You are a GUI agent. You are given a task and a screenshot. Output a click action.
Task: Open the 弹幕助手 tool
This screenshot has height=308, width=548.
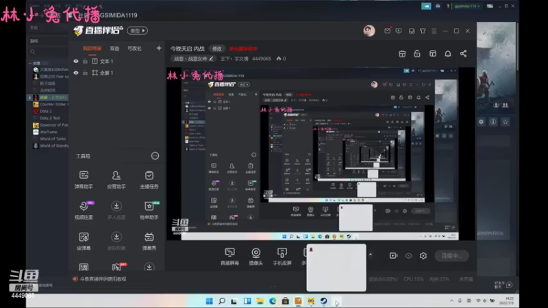(x=84, y=179)
